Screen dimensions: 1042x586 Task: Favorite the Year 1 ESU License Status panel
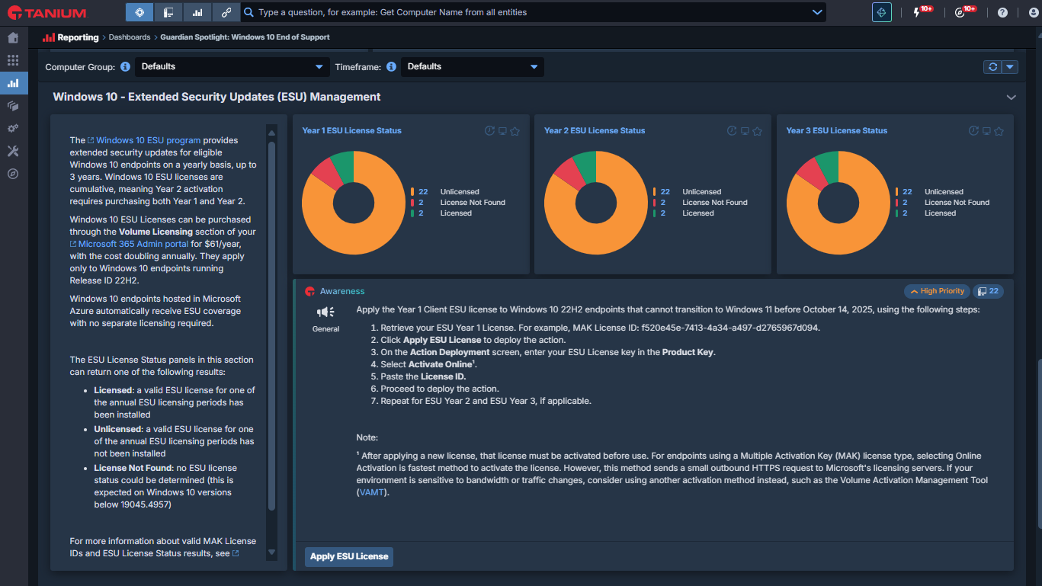click(515, 131)
